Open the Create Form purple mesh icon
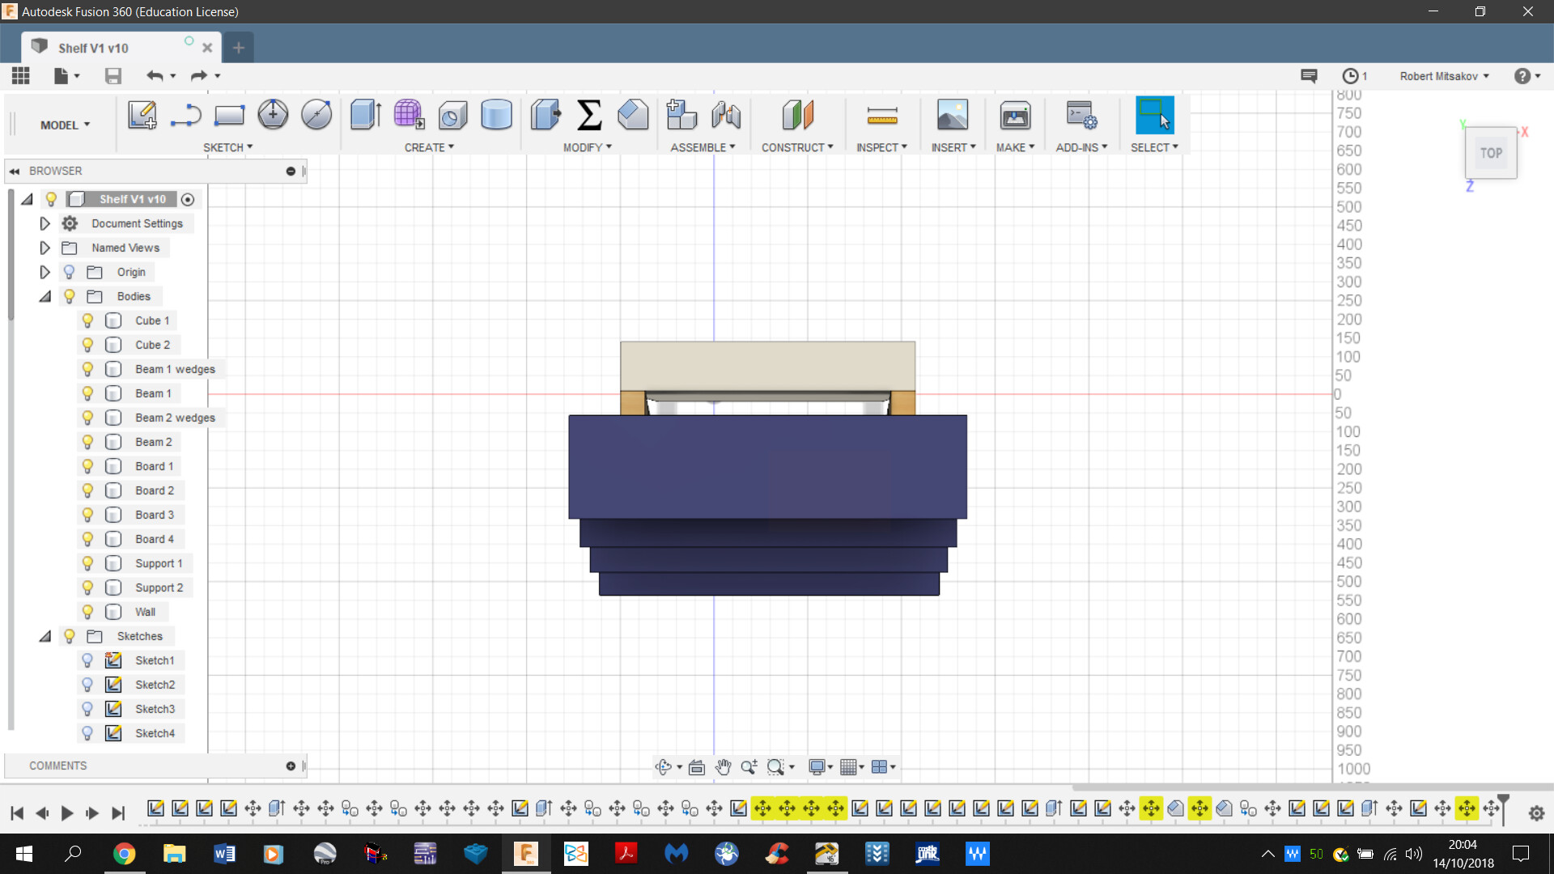This screenshot has width=1554, height=874. 410,115
